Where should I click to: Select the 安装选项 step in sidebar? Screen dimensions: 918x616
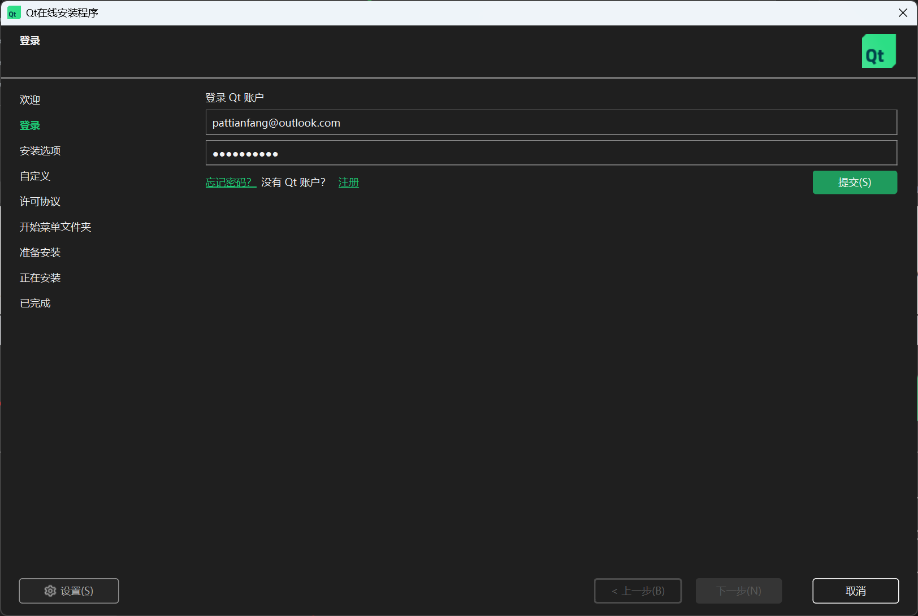click(x=40, y=151)
